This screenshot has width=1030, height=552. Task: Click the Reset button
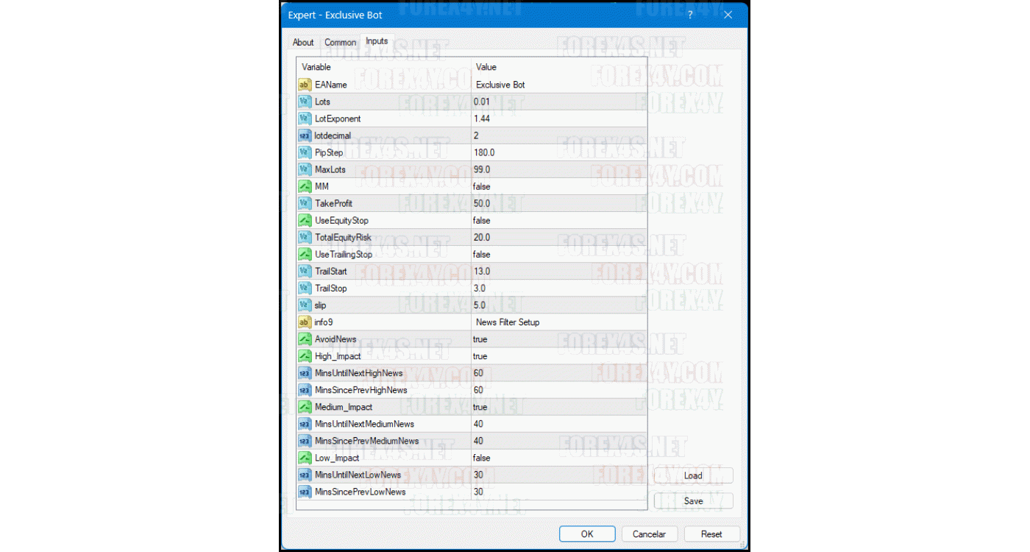(711, 534)
